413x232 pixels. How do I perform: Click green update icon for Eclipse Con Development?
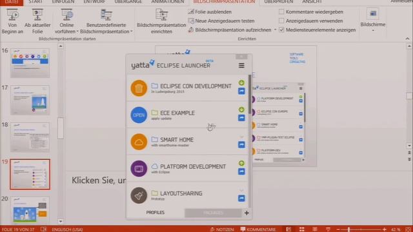click(241, 82)
